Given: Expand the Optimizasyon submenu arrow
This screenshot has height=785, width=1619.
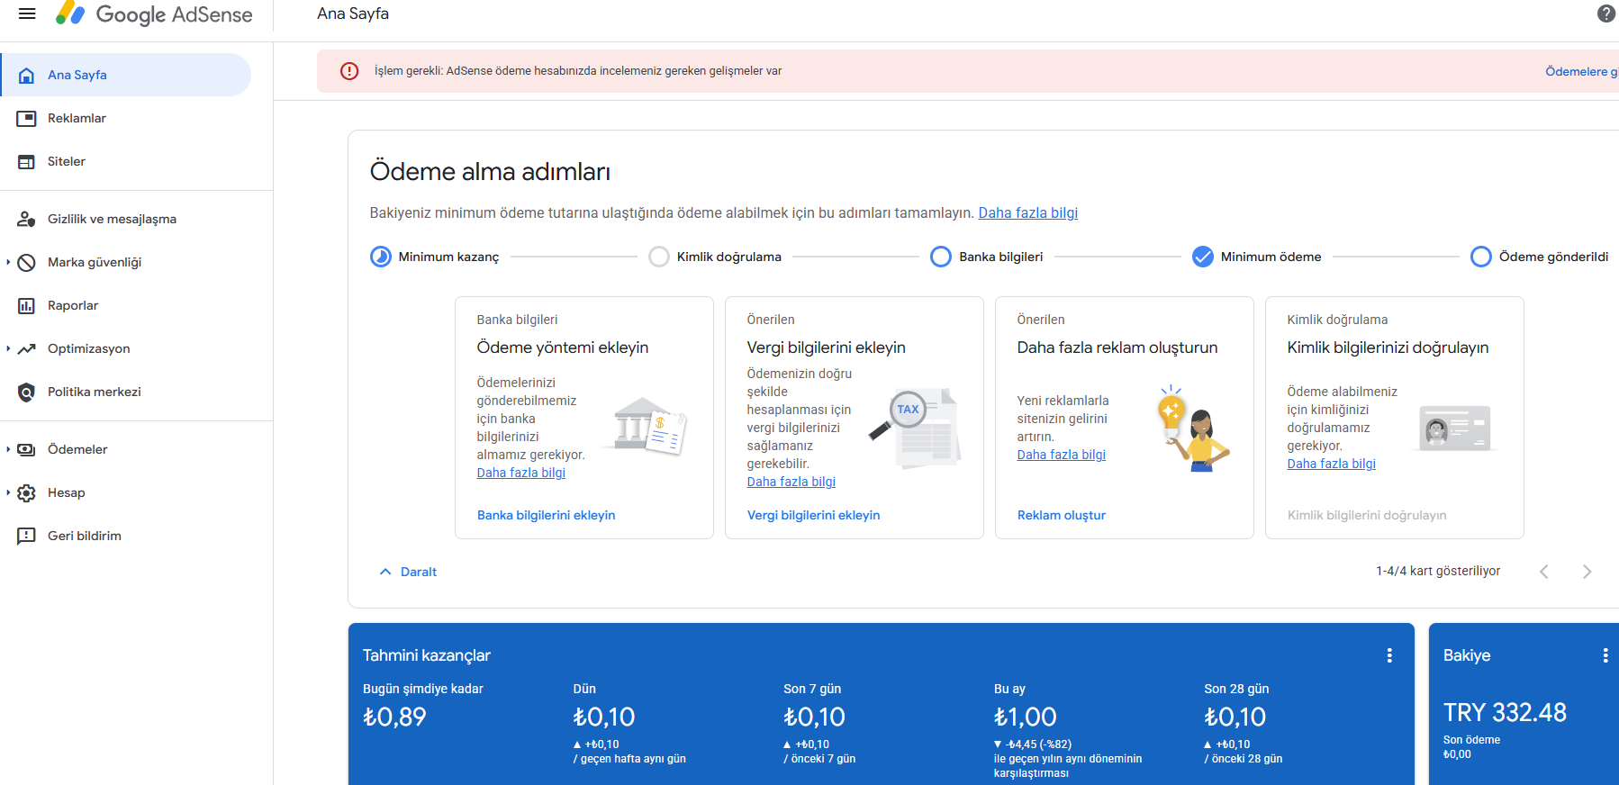Looking at the screenshot, I should pyautogui.click(x=8, y=348).
